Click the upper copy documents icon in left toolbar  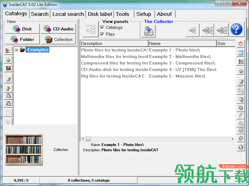tap(8, 96)
